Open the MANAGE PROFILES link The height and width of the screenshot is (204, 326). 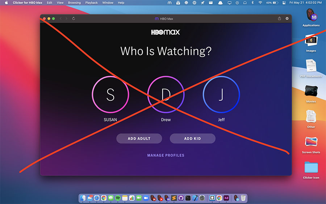click(166, 155)
